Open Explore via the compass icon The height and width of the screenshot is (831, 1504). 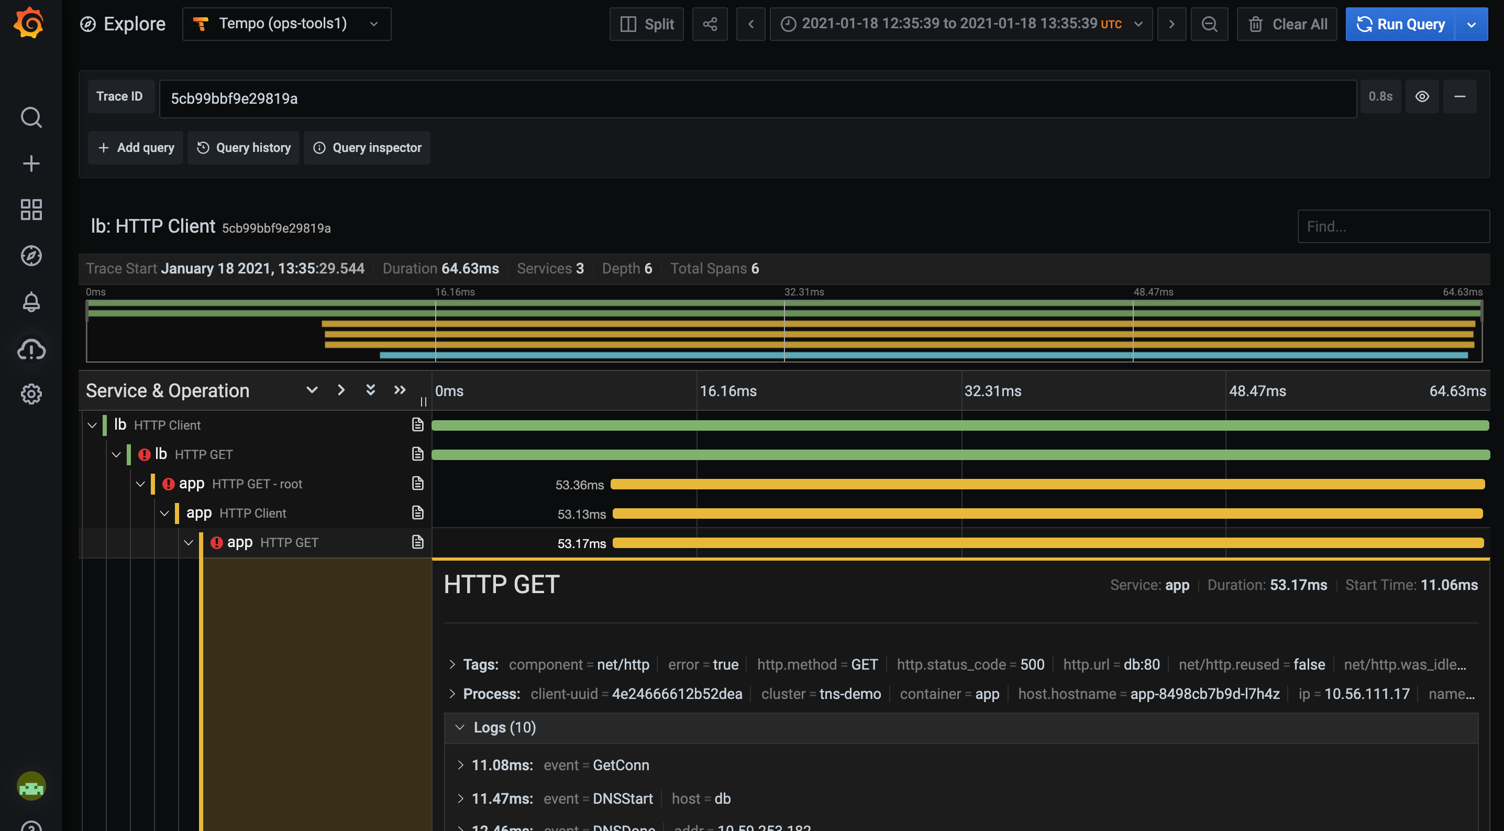click(x=30, y=256)
